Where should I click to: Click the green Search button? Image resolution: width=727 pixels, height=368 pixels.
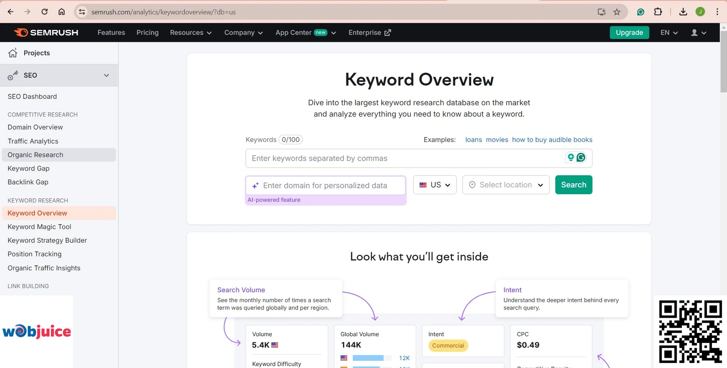point(573,185)
